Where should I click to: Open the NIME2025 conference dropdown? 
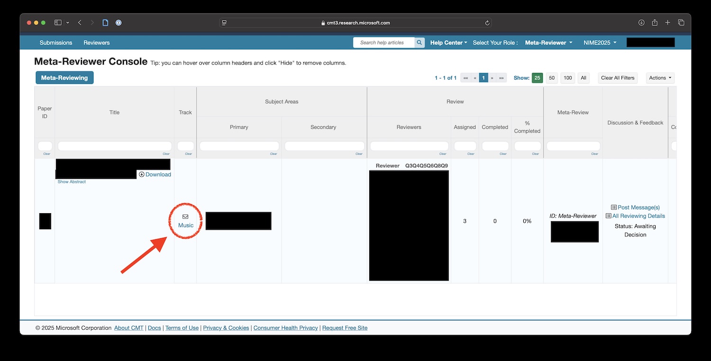599,42
